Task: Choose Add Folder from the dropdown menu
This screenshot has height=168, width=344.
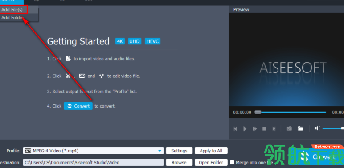Action: tap(19, 18)
